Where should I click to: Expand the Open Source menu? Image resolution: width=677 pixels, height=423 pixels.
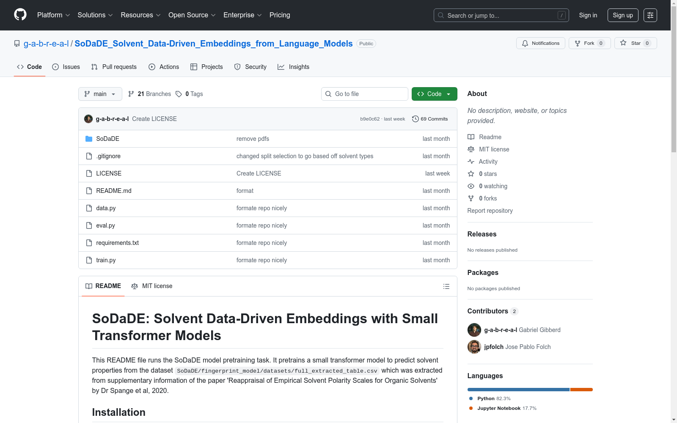point(192,15)
